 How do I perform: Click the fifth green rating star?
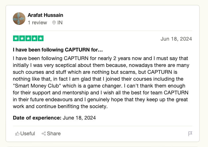pyautogui.click(x=41, y=38)
